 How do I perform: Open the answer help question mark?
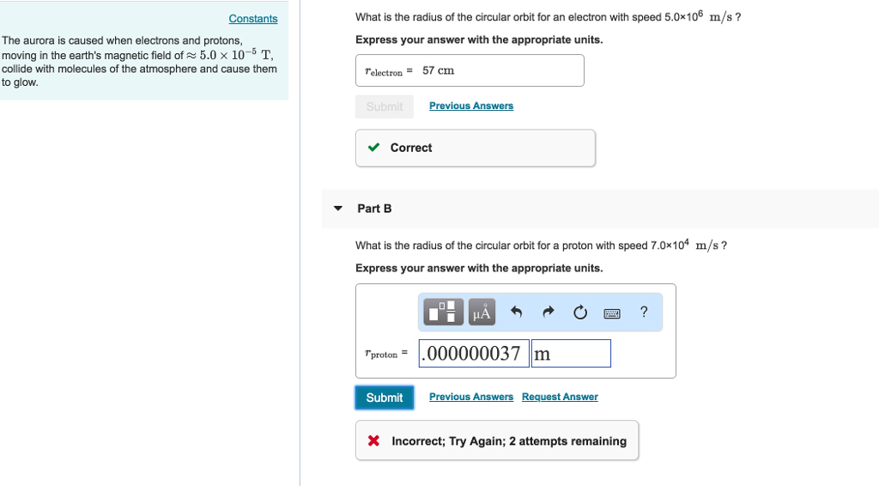click(x=644, y=312)
